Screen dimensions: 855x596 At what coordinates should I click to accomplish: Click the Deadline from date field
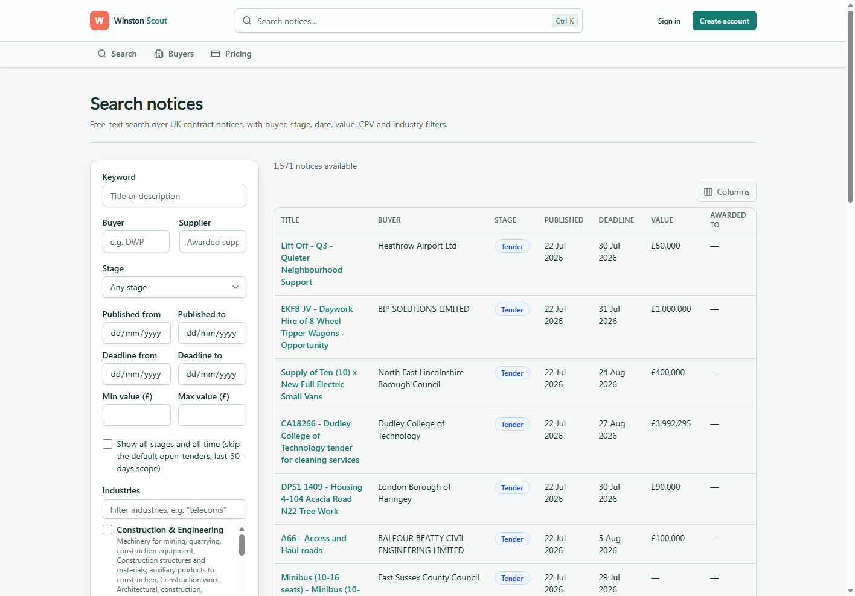click(136, 374)
